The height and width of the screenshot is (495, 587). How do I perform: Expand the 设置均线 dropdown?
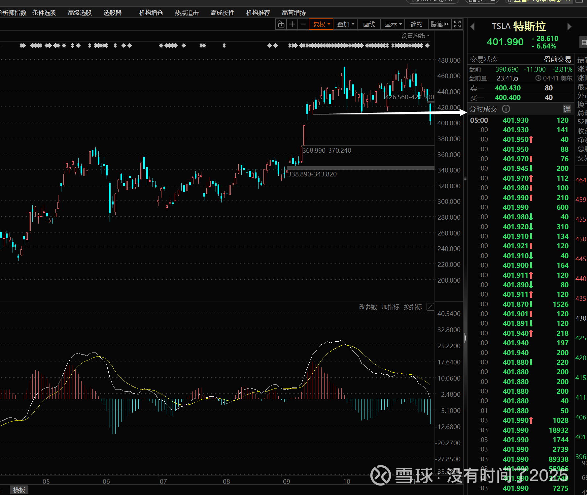415,36
